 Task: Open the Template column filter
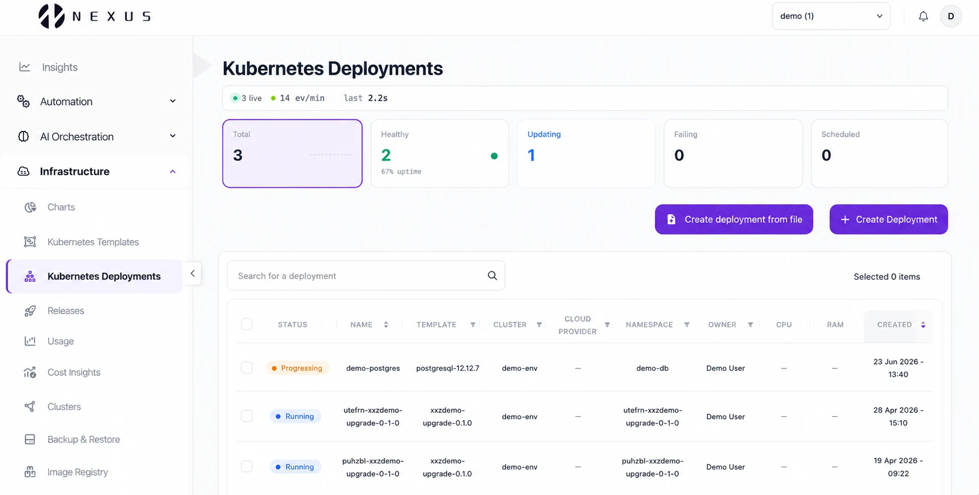pyautogui.click(x=473, y=325)
